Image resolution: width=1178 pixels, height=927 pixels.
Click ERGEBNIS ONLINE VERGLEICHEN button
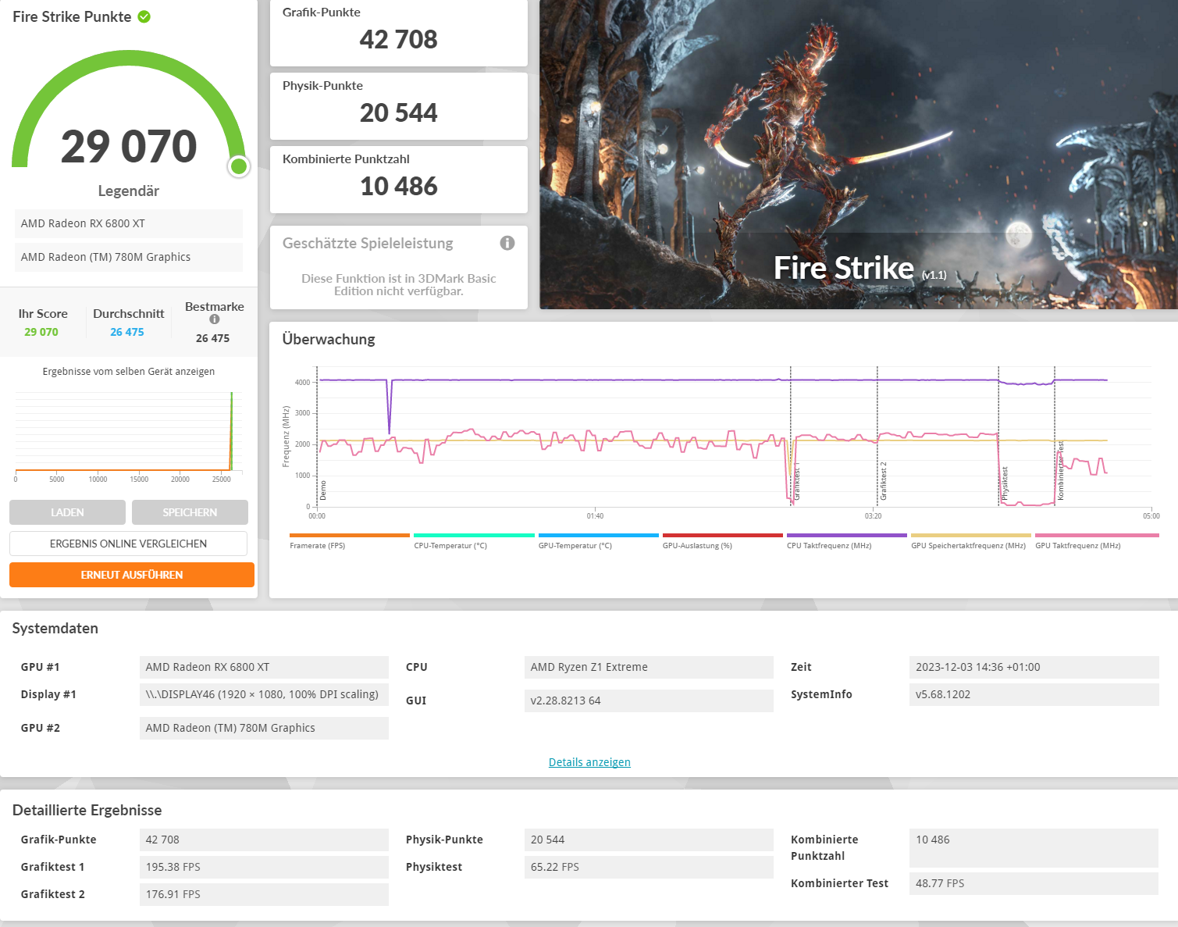click(128, 544)
